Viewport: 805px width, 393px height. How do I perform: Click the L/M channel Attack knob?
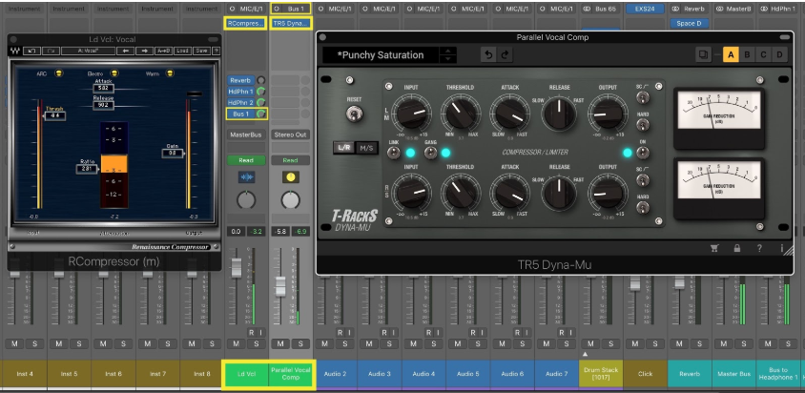pyautogui.click(x=508, y=114)
